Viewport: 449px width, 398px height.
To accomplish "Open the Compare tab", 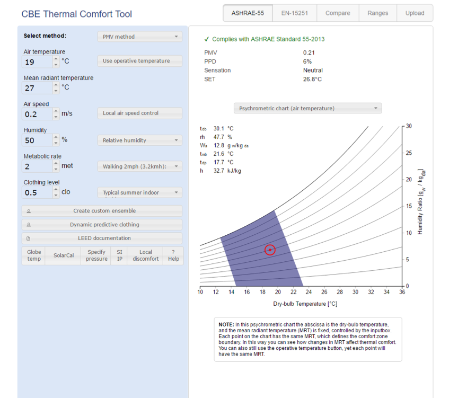I will (x=338, y=13).
